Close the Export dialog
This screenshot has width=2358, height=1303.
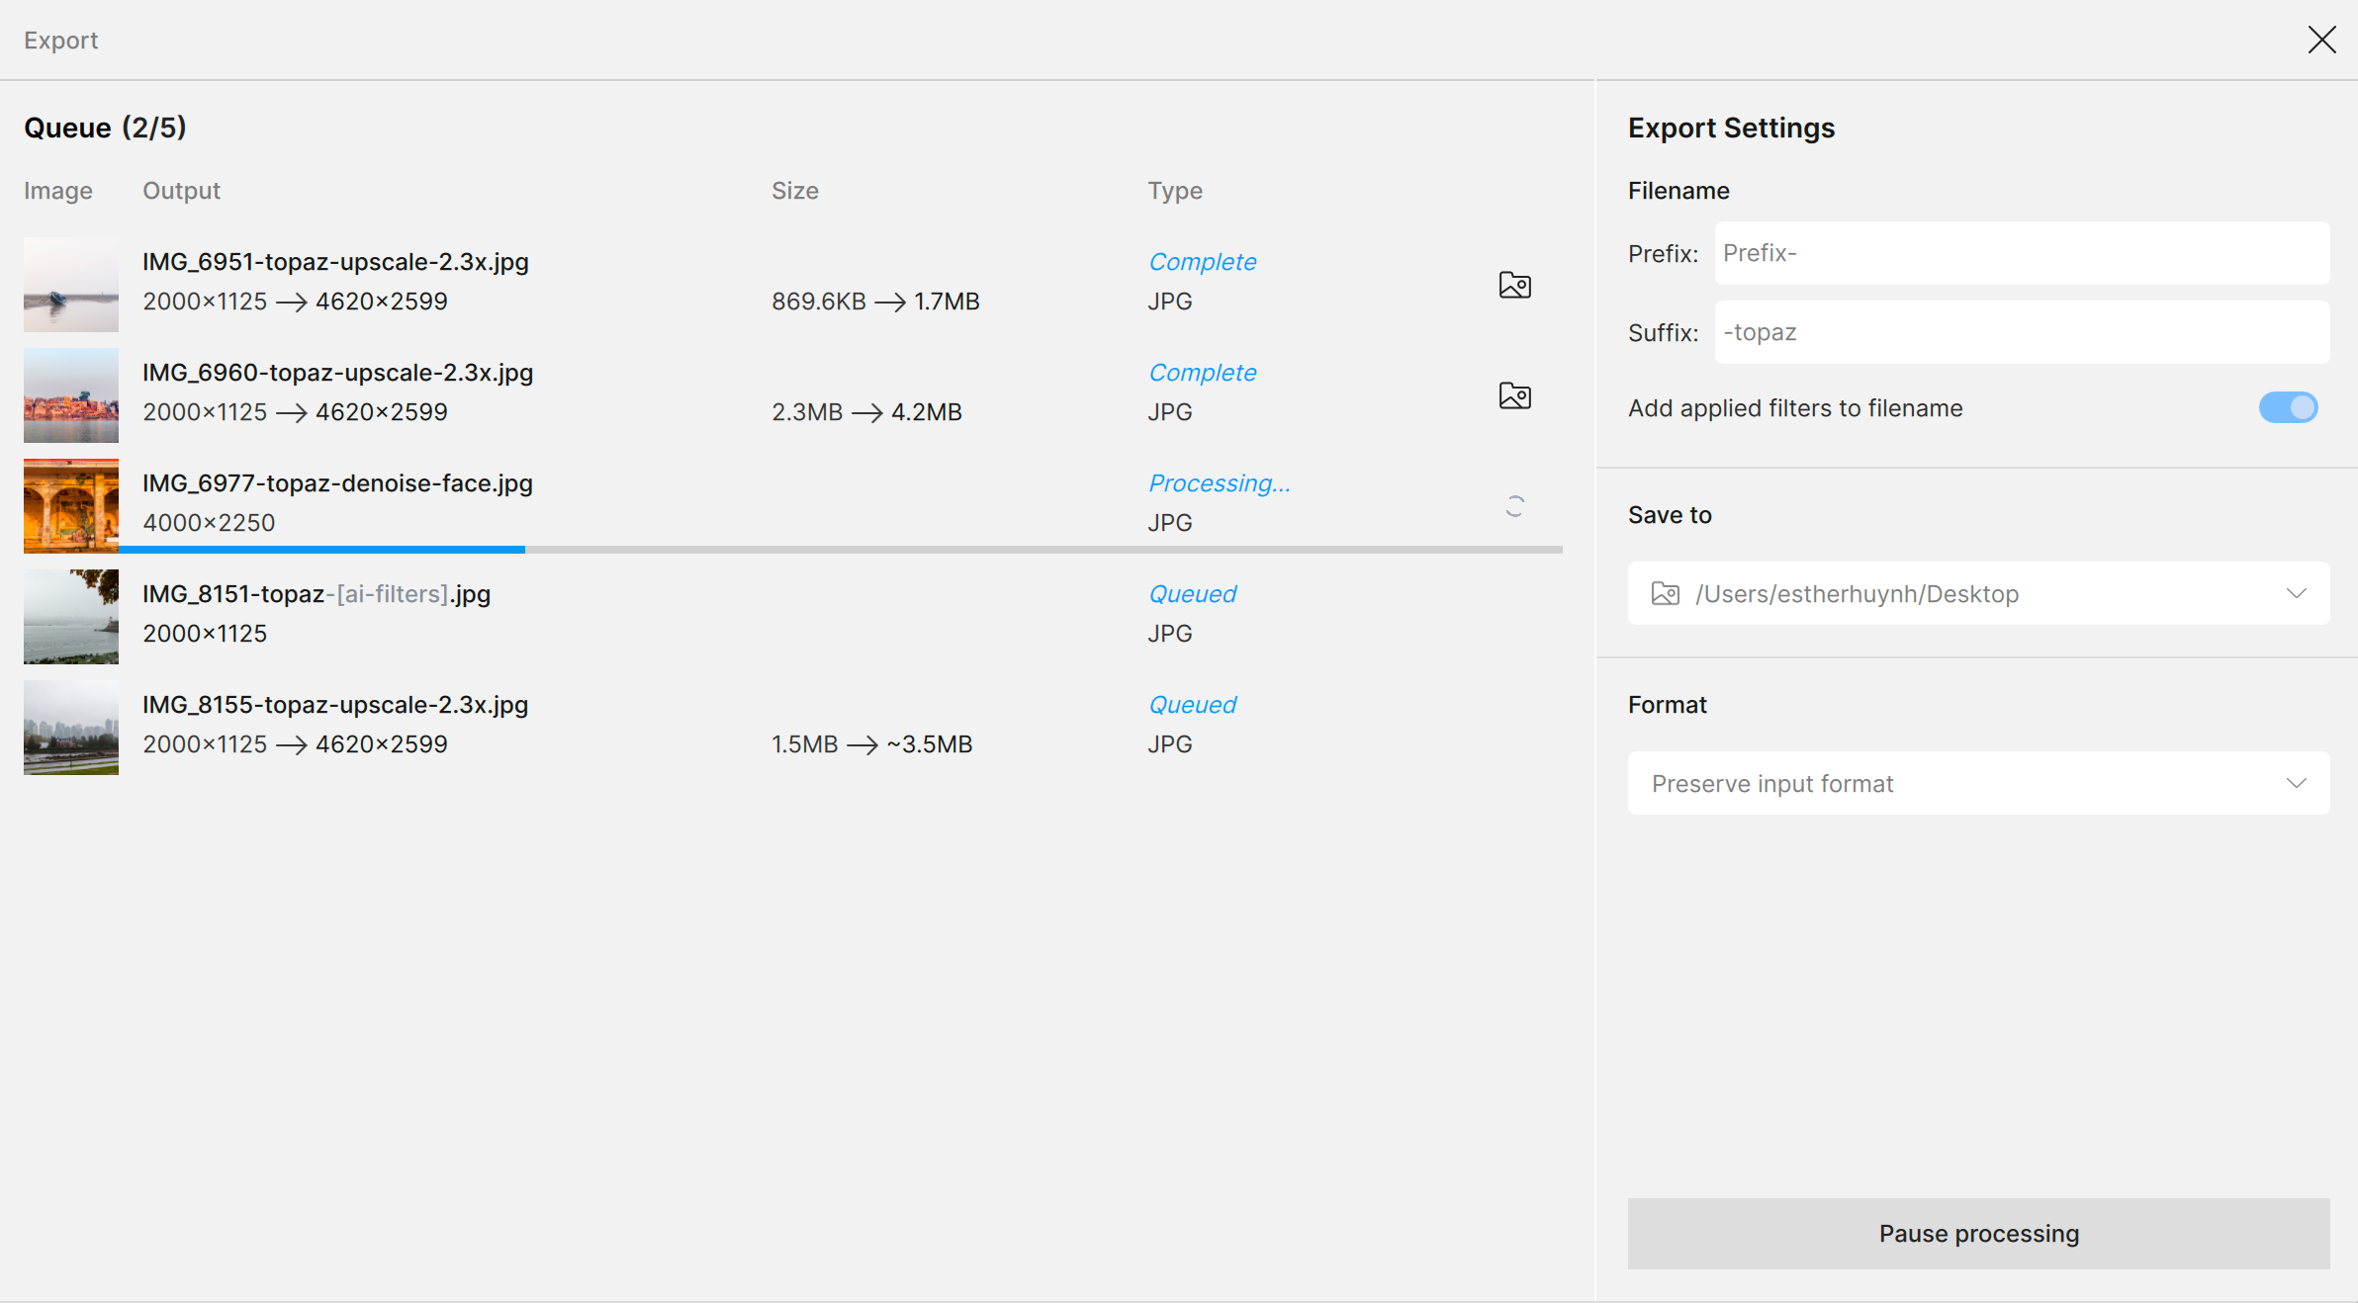click(x=2321, y=41)
